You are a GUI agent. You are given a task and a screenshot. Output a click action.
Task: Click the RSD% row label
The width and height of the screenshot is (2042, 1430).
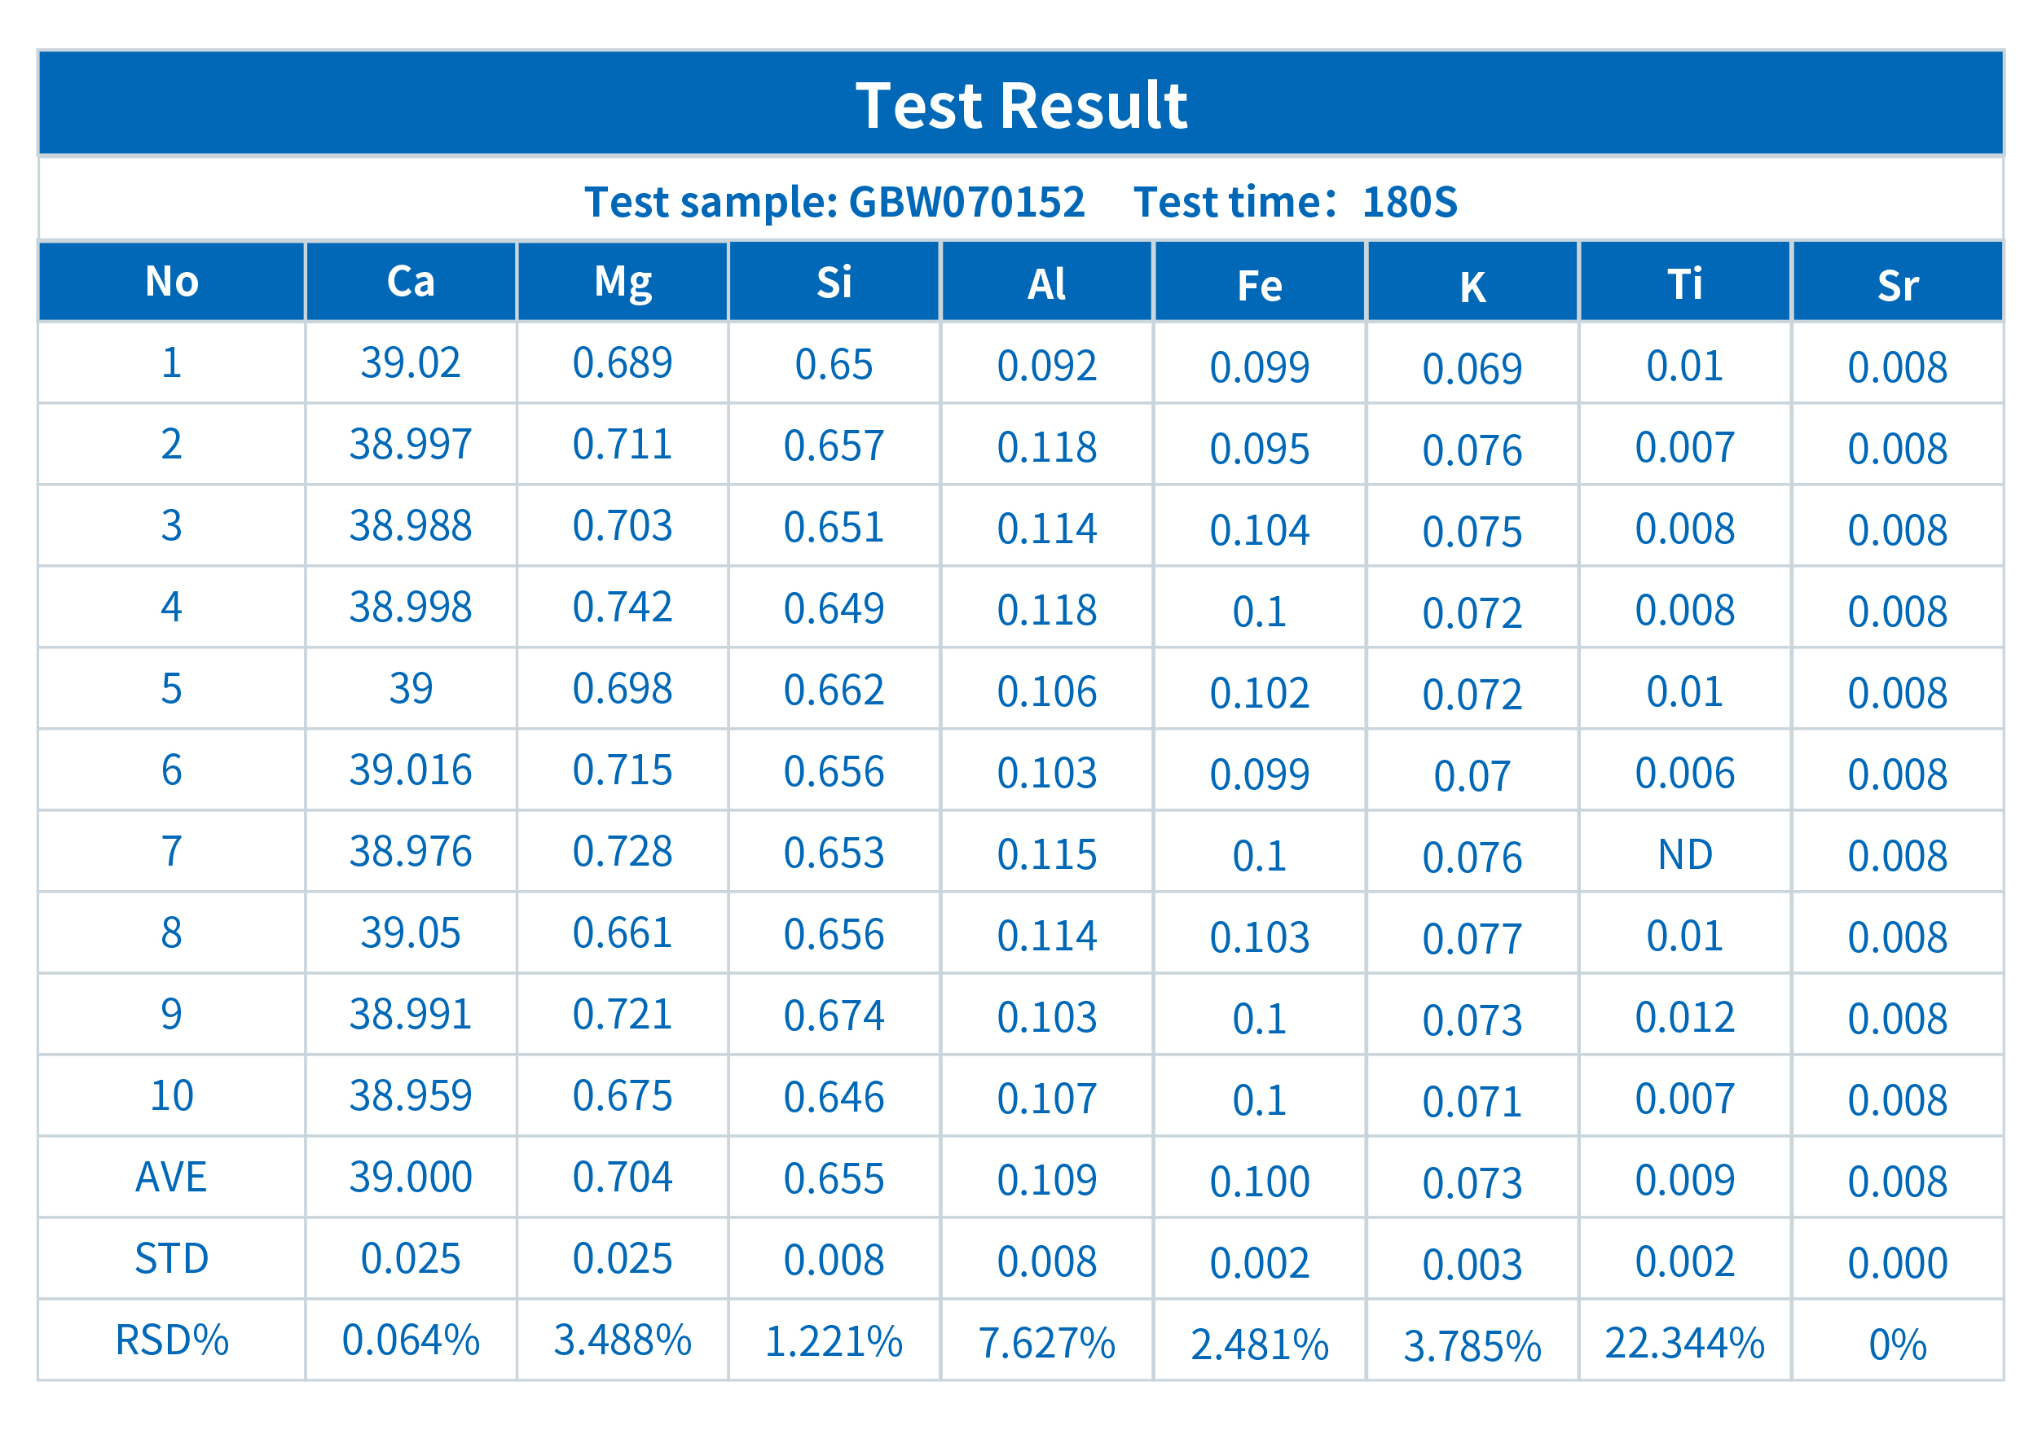point(172,1340)
